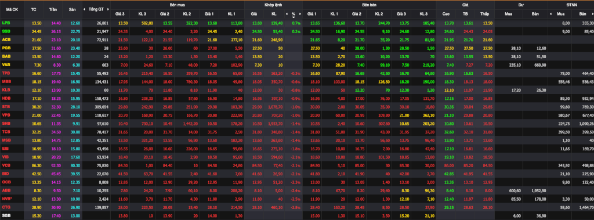Image resolution: width=594 pixels, height=220 pixels.
Task: Open the STB ticker symbol
Action: [x=6, y=106]
